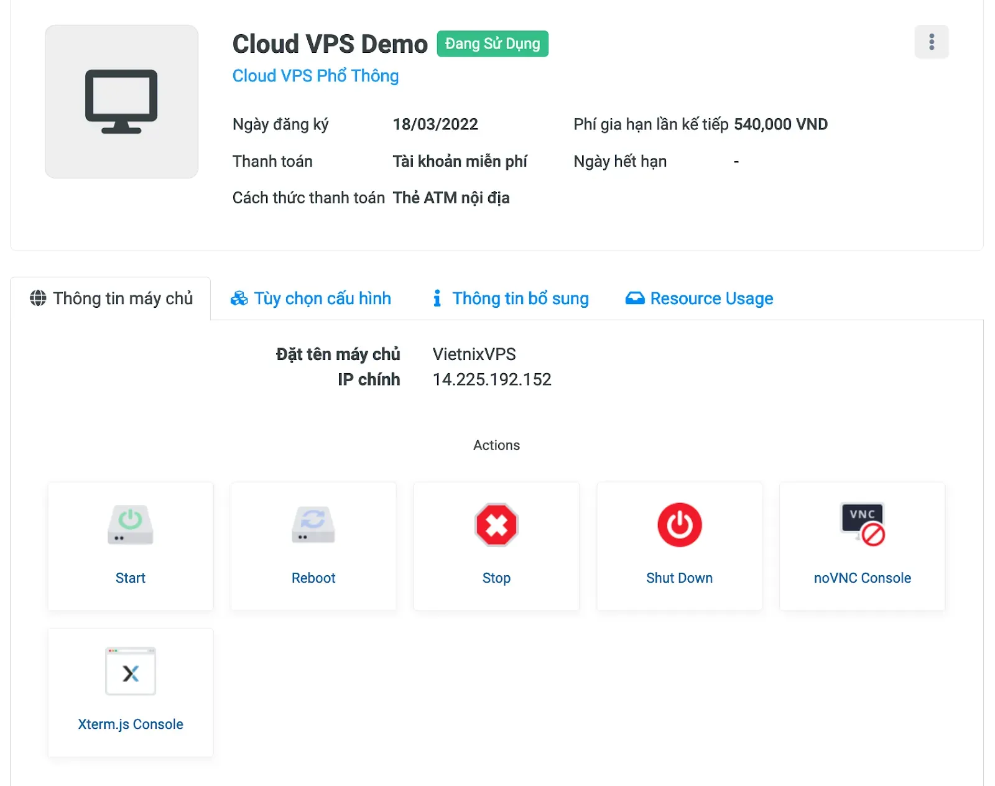The image size is (995, 786).
Task: Open the Cloud VPS Phổ Thông link
Action: pos(315,76)
